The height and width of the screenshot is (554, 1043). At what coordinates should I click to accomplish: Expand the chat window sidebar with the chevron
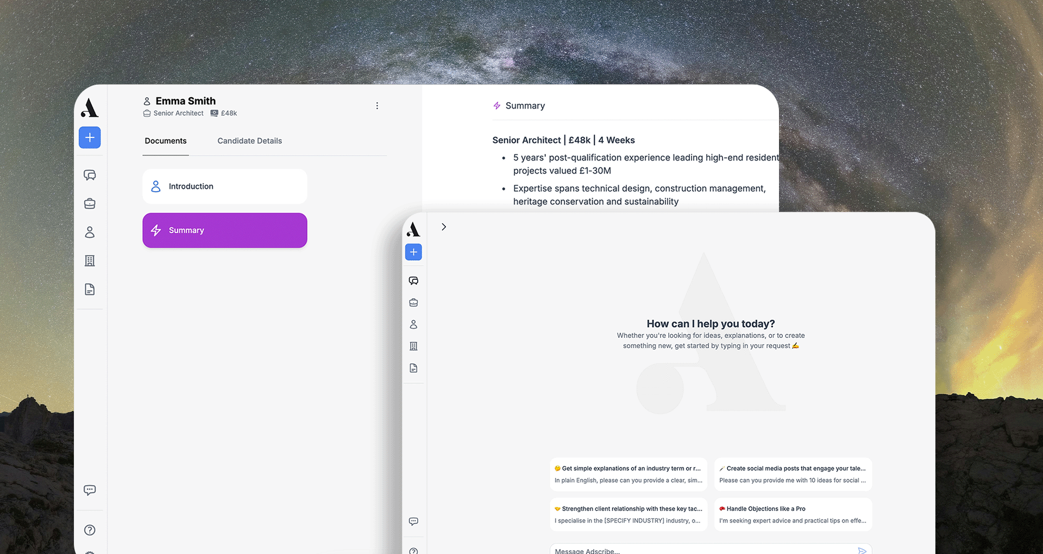click(444, 227)
